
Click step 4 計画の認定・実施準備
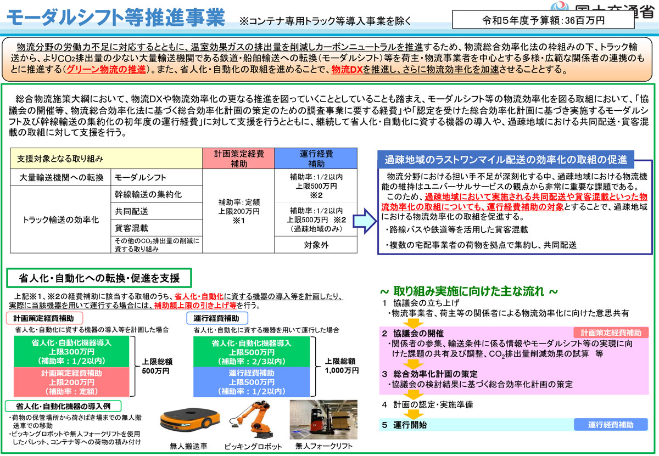428,405
